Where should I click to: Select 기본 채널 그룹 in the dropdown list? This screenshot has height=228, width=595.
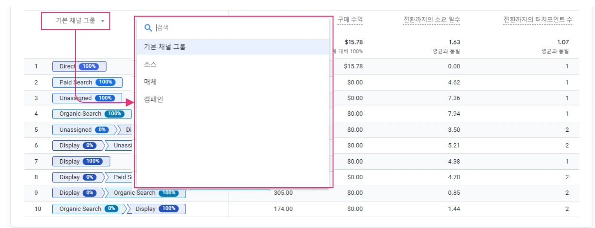[233, 47]
